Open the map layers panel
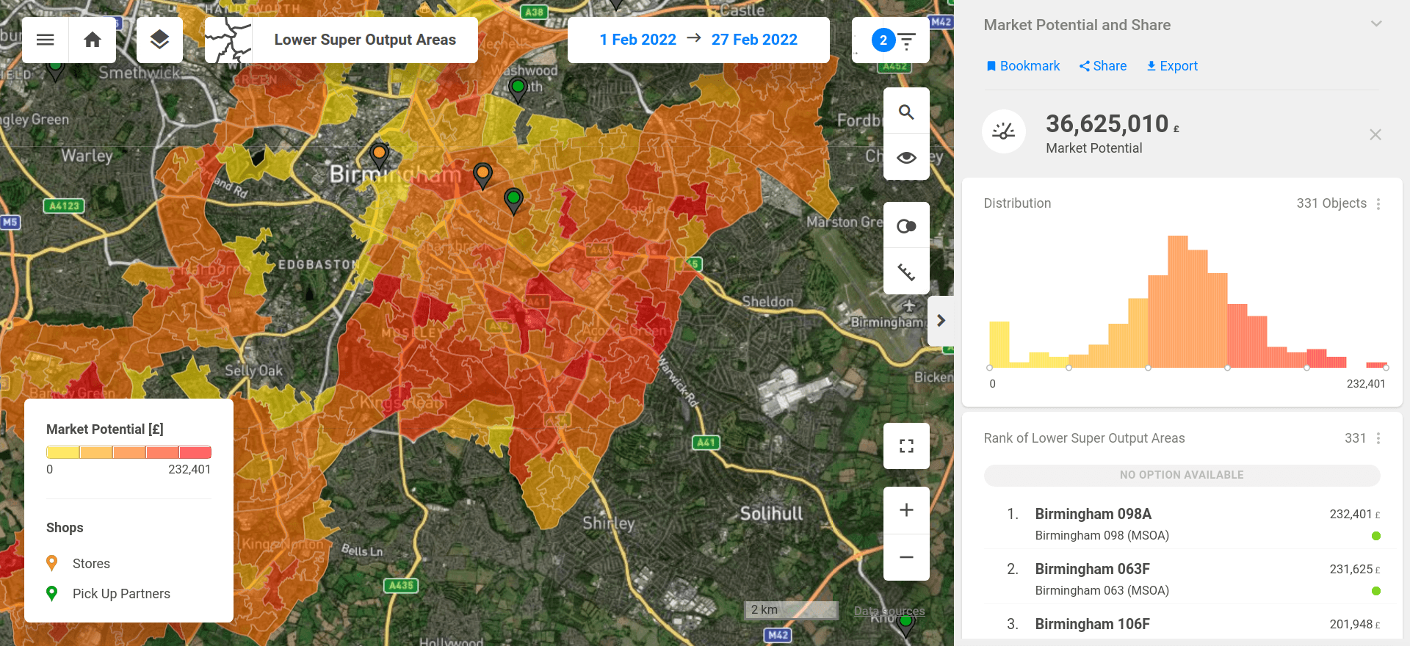The width and height of the screenshot is (1410, 646). coord(159,40)
